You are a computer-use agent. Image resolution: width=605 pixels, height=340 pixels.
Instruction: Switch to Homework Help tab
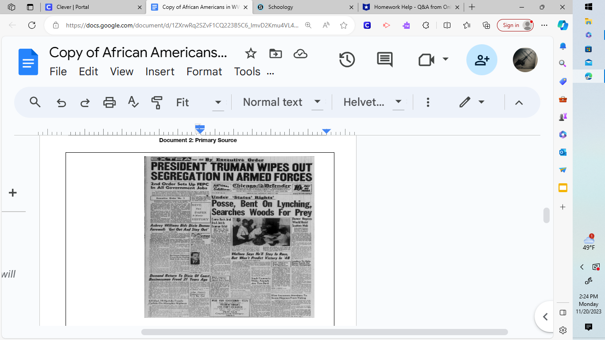point(411,7)
